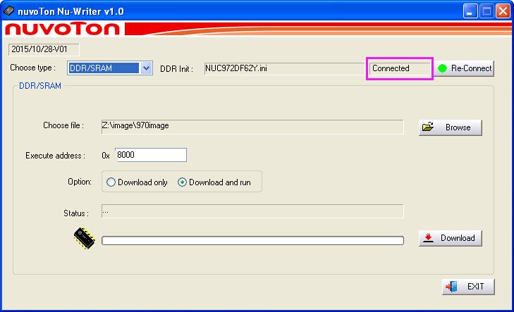Expand the Choose type dropdown arrow

point(147,68)
